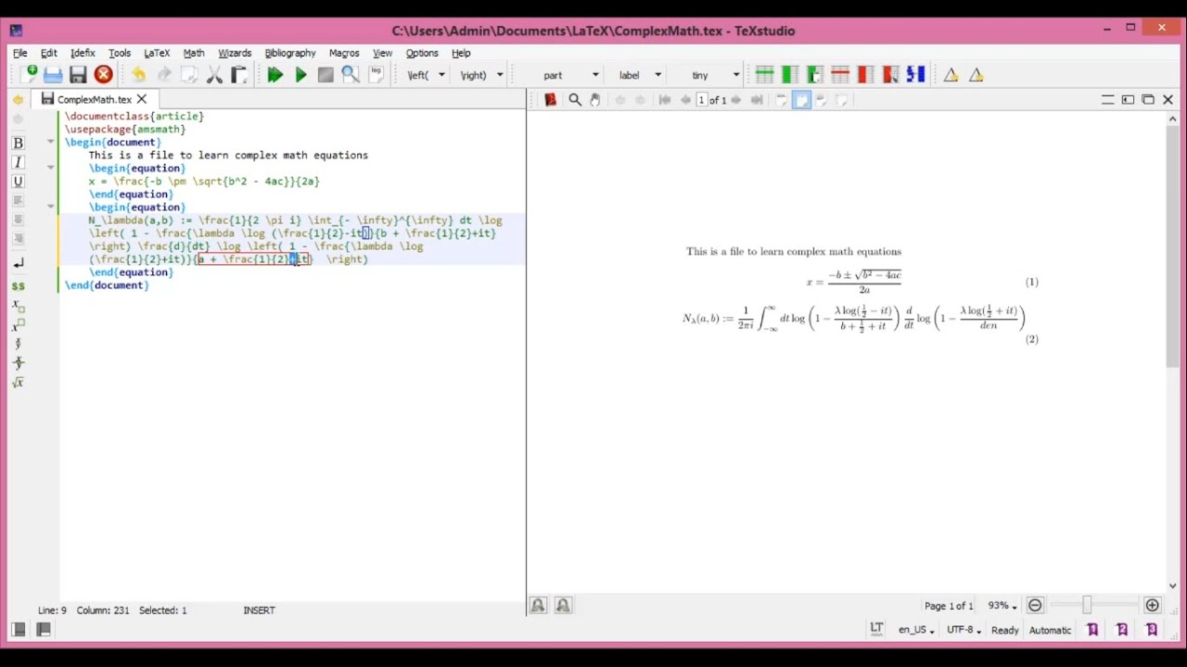Open the Macros menu

[x=344, y=53]
